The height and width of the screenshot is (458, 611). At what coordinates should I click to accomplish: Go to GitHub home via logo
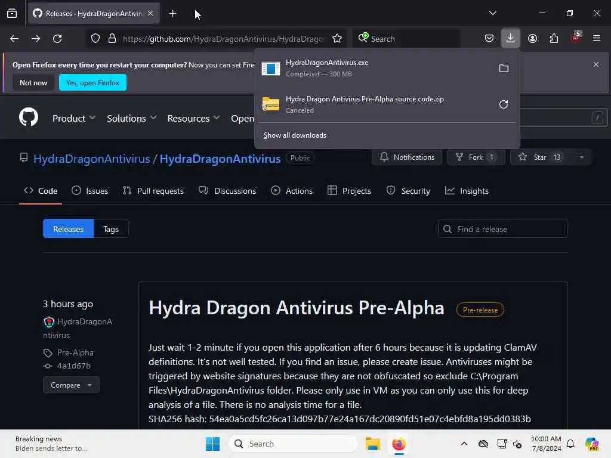(29, 117)
